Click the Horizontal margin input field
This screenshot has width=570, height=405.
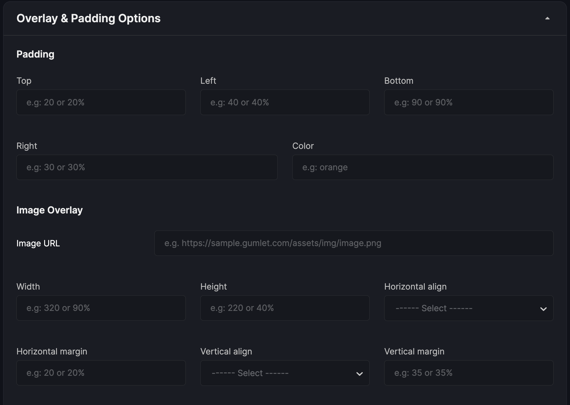coord(101,373)
